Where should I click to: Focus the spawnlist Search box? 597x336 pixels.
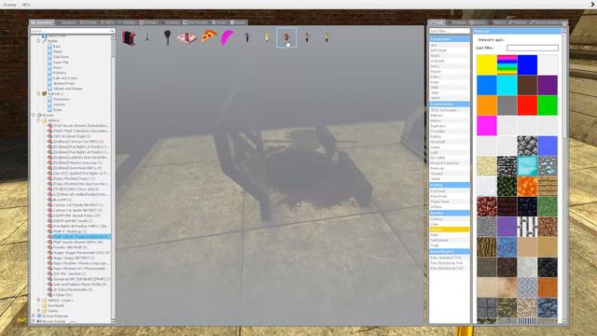[73, 31]
